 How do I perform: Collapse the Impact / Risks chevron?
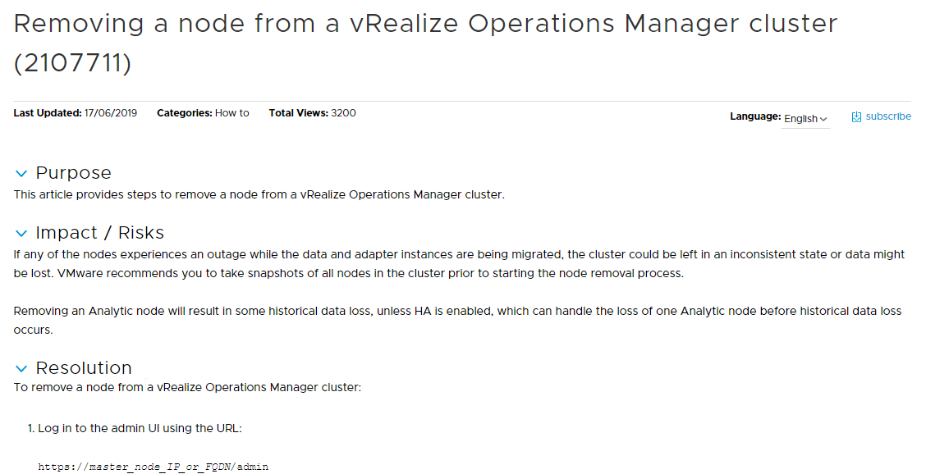click(x=21, y=234)
